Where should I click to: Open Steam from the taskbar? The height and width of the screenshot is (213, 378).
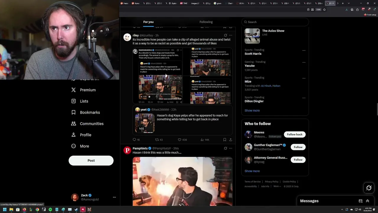[x=76, y=209]
